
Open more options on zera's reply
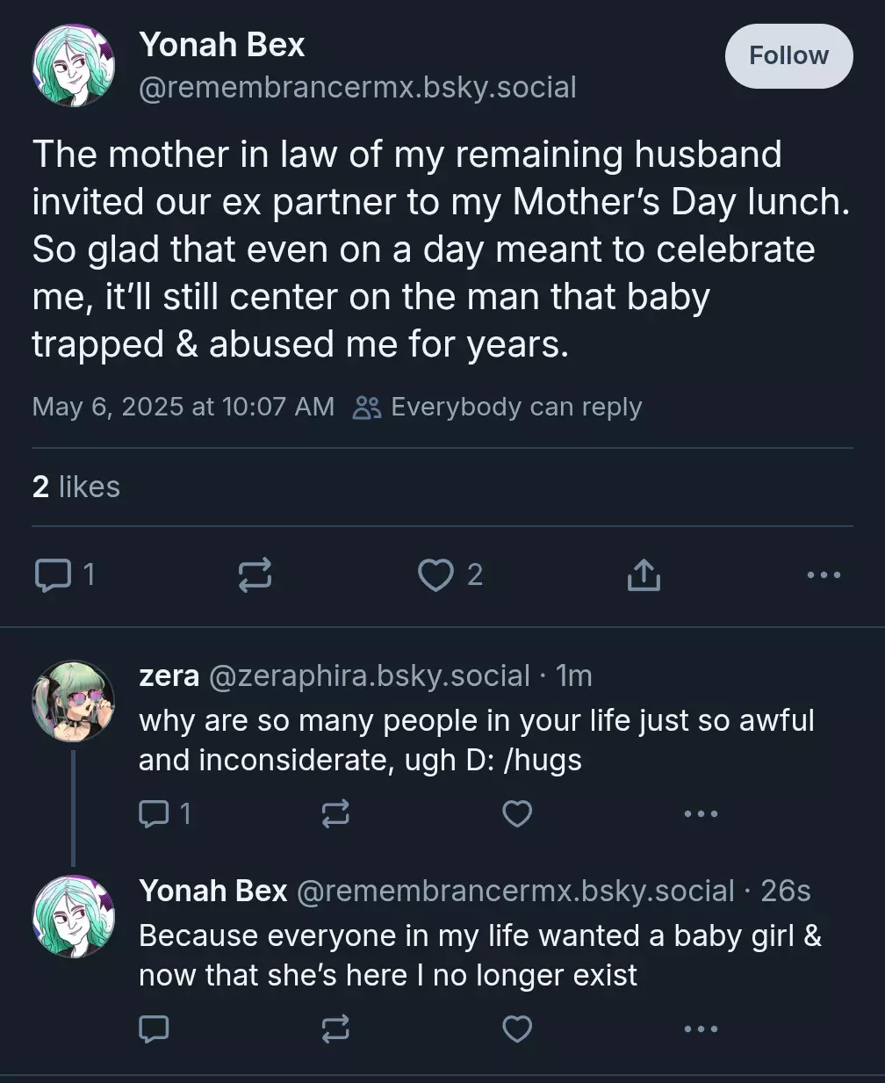pos(701,814)
